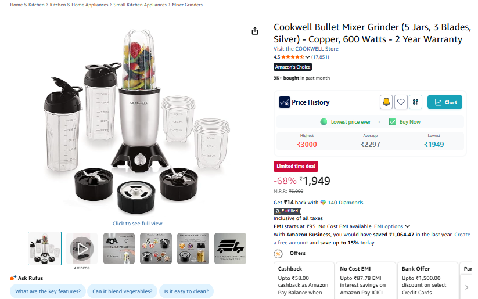
Task: Click the Amazon Fulfilled badge
Action: (287, 211)
